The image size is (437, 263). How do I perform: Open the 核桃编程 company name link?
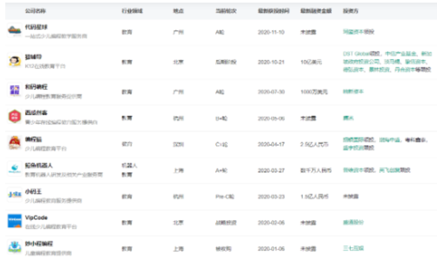pos(36,87)
